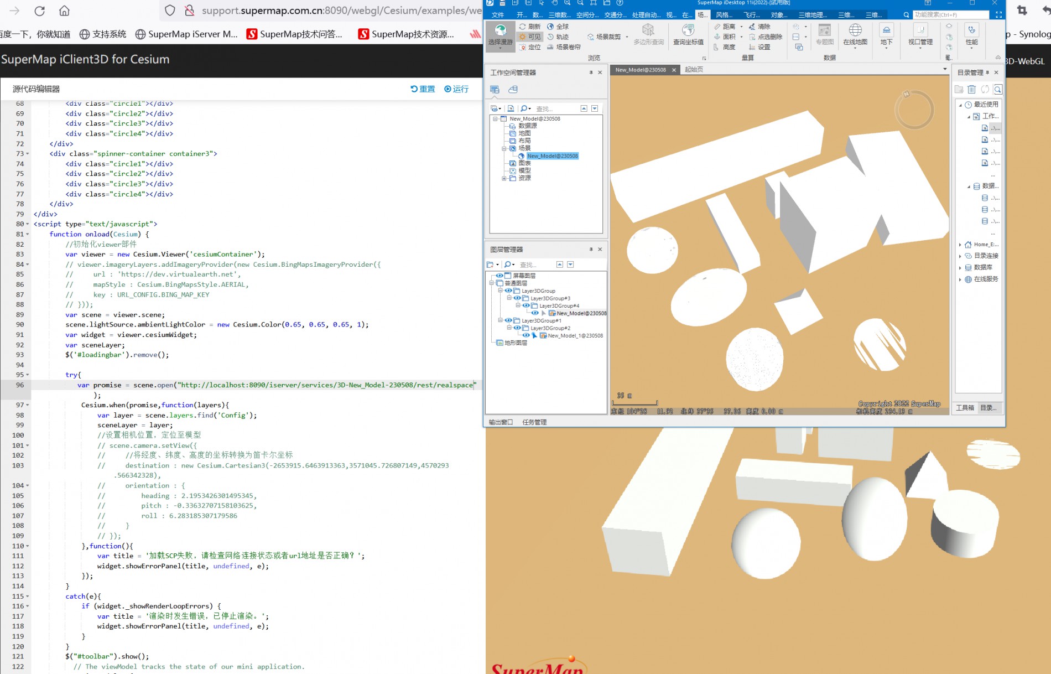Screen dimensions: 1051x674
Task: Switch to the 飞行 ribbon tab
Action: [x=752, y=15]
